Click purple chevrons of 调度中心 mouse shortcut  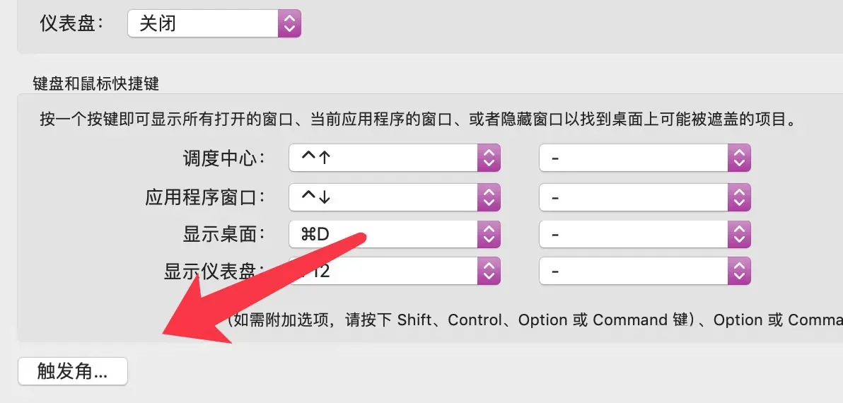tap(739, 158)
